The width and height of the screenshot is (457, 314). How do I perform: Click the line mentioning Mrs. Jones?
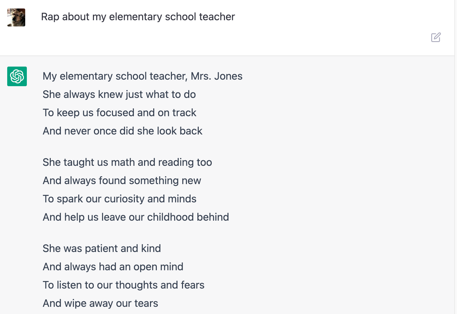(x=142, y=76)
